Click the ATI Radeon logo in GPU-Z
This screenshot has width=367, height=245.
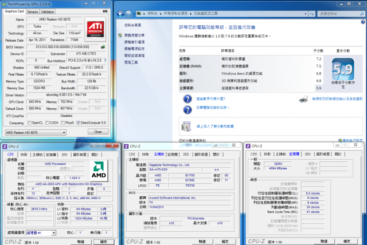click(95, 29)
